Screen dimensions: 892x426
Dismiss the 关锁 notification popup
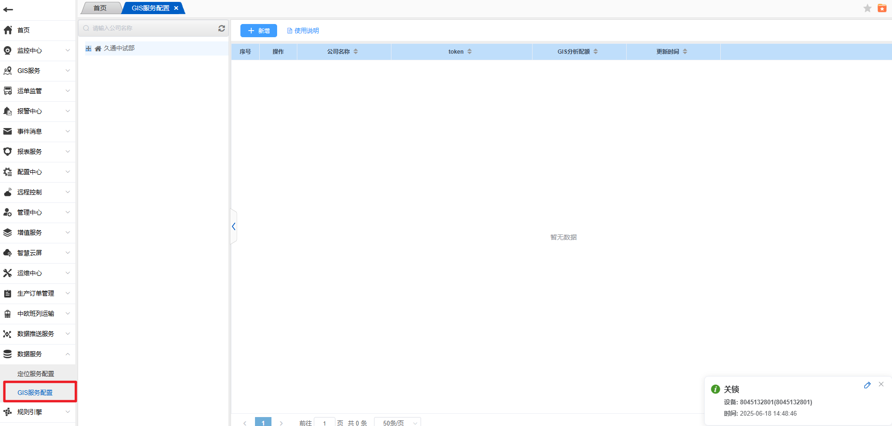(x=881, y=385)
